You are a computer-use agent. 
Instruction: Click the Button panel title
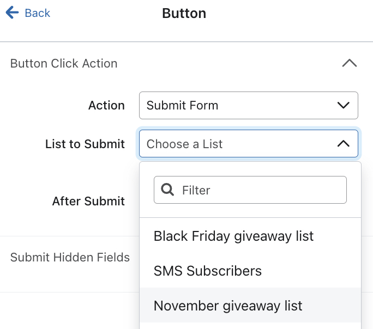point(184,13)
